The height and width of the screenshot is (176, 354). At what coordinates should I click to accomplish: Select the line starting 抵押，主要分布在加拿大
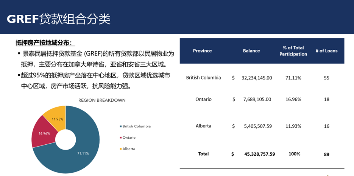point(94,65)
